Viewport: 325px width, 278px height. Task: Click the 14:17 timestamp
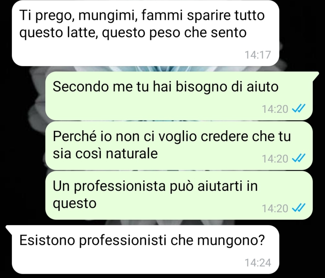tap(258, 55)
